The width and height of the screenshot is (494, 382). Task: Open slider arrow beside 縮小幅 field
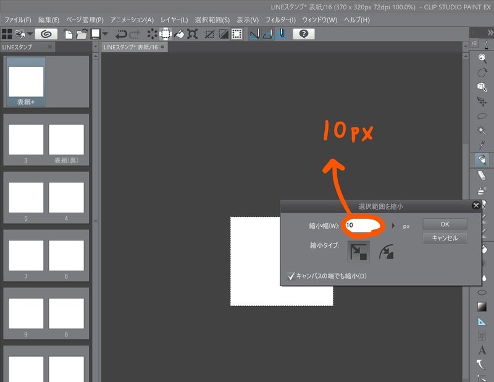click(x=393, y=226)
